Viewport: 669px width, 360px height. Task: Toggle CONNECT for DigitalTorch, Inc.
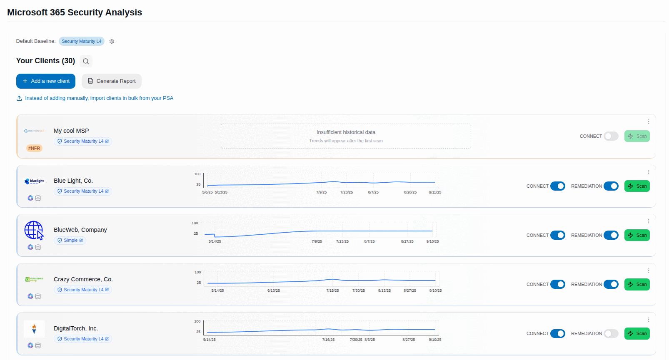tap(558, 333)
